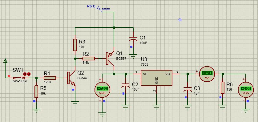Toggle the SW1 SPST switch
258x122 pixels.
[x=19, y=78]
